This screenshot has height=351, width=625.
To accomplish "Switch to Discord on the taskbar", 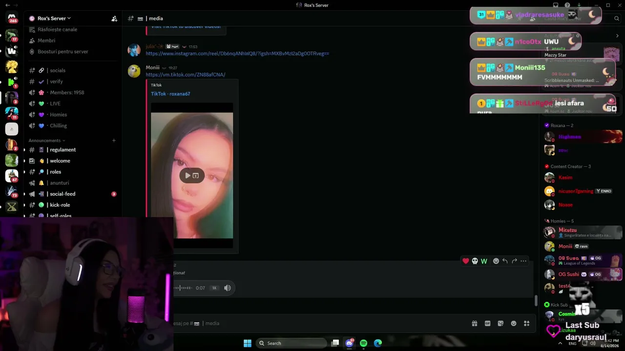I will coord(349,343).
